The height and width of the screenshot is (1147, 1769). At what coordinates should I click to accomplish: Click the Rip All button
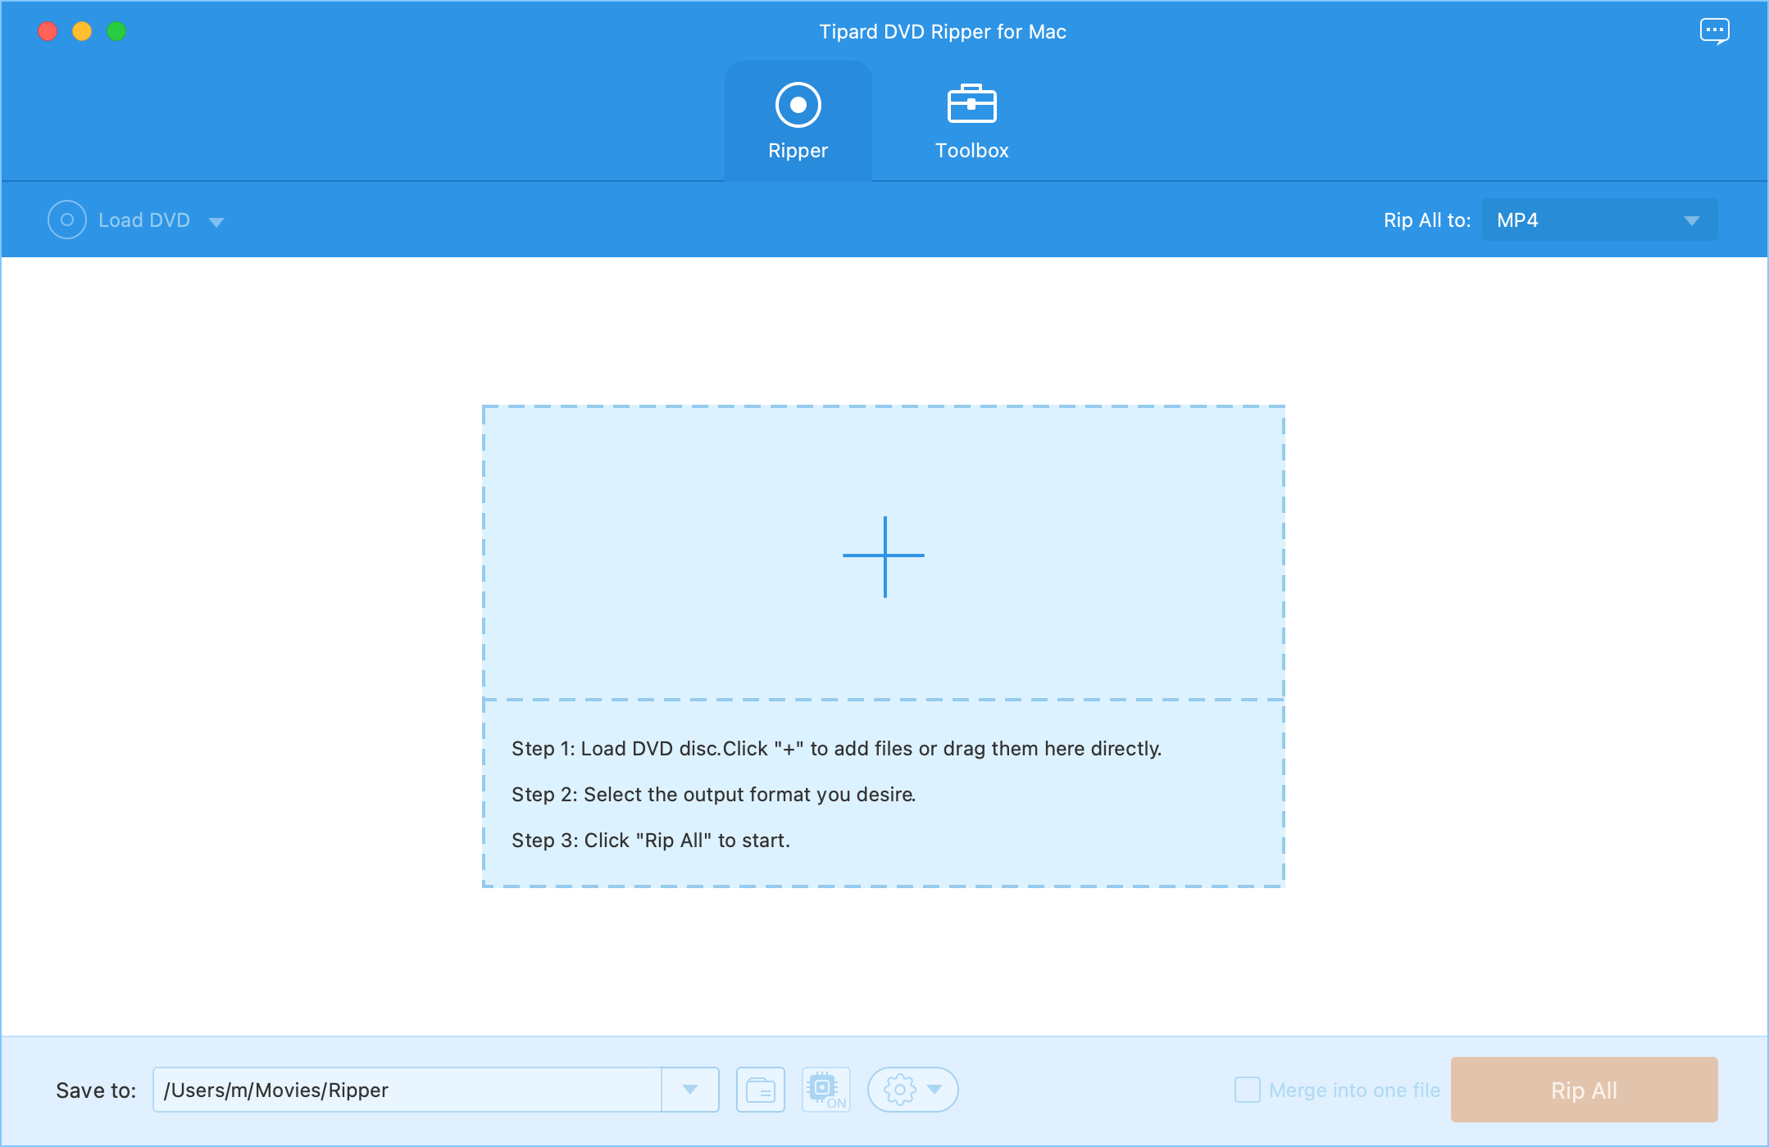1584,1090
